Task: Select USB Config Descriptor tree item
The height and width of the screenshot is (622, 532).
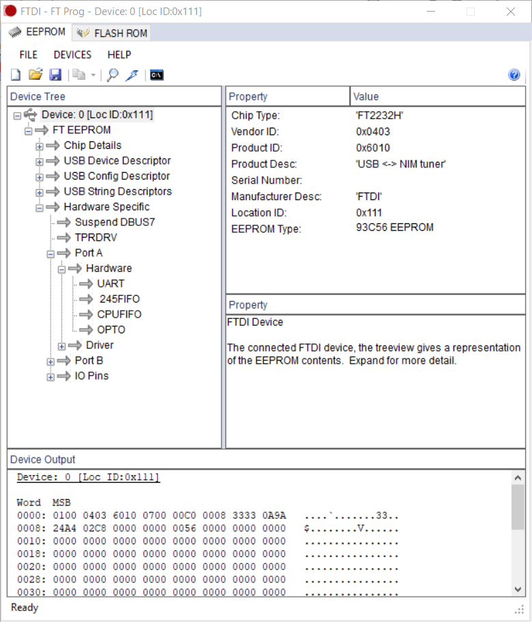Action: click(x=117, y=176)
